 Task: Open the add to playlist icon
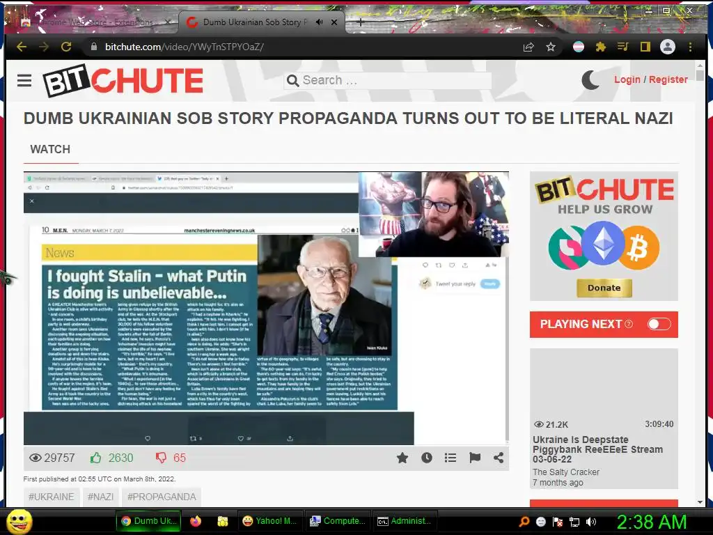(x=450, y=458)
